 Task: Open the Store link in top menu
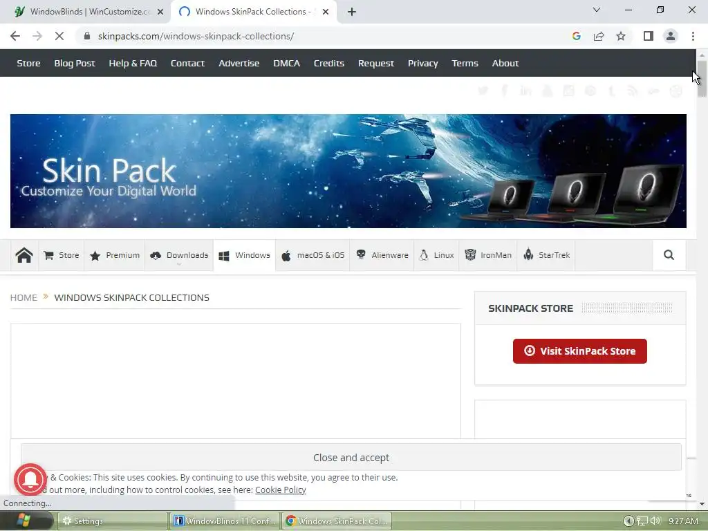click(x=28, y=63)
